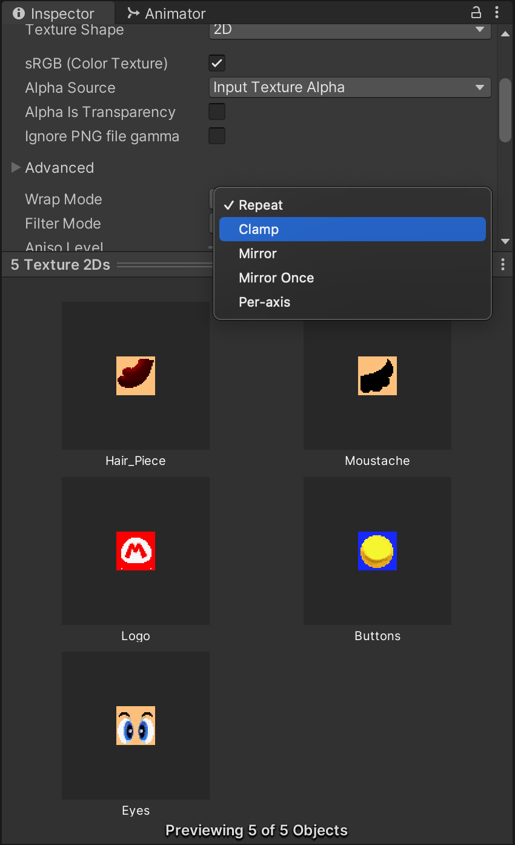
Task: Click the scroll up arrow
Action: click(505, 34)
